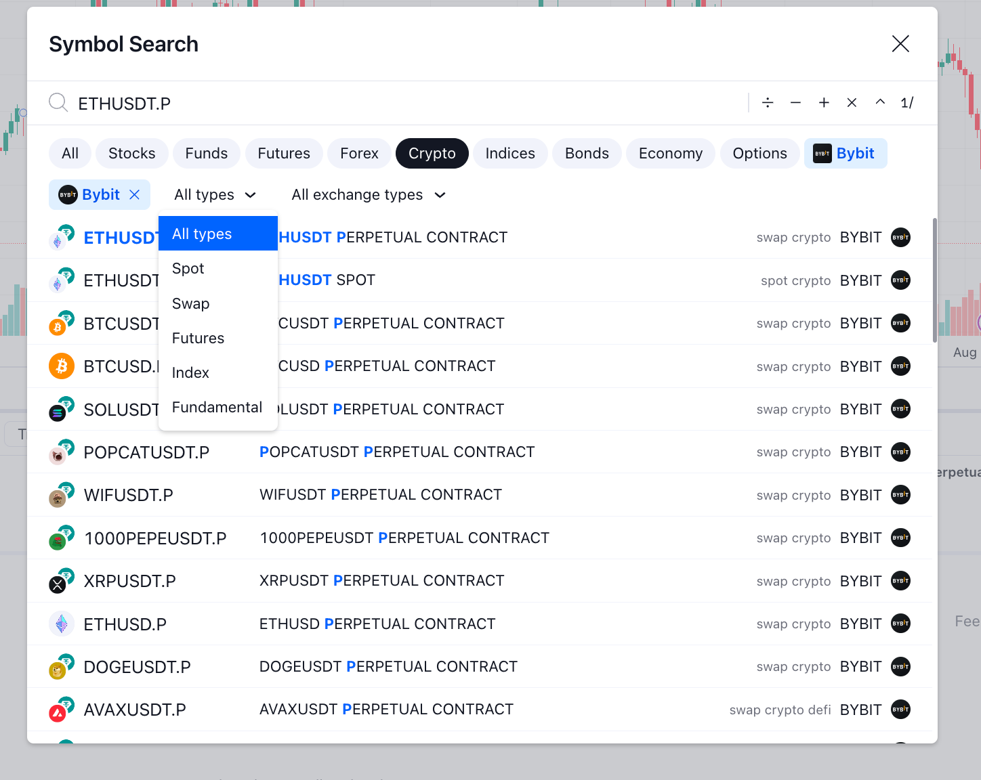
Task: Insert the minus operator into search
Action: click(x=795, y=103)
